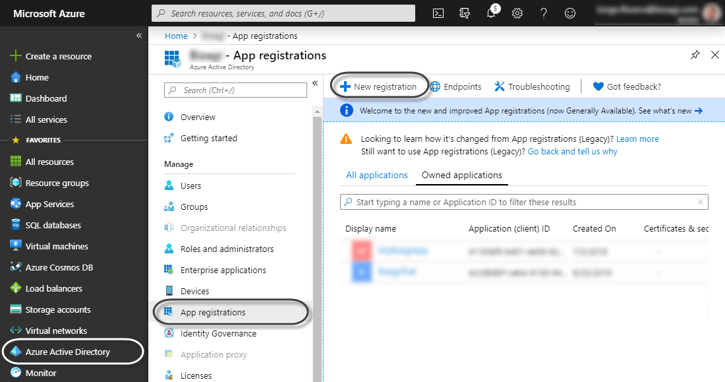The width and height of the screenshot is (725, 382).
Task: Open All resources favorite
Action: click(x=42, y=162)
